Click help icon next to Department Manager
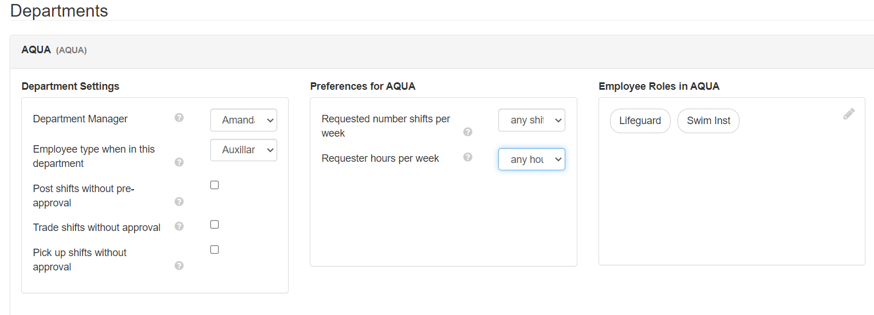Viewport: 874px width, 315px height. (179, 118)
